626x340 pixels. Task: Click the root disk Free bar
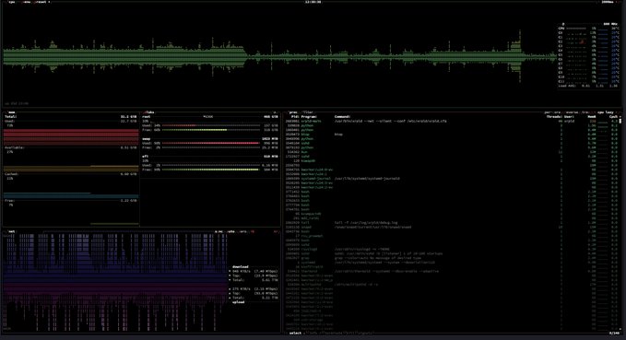211,130
